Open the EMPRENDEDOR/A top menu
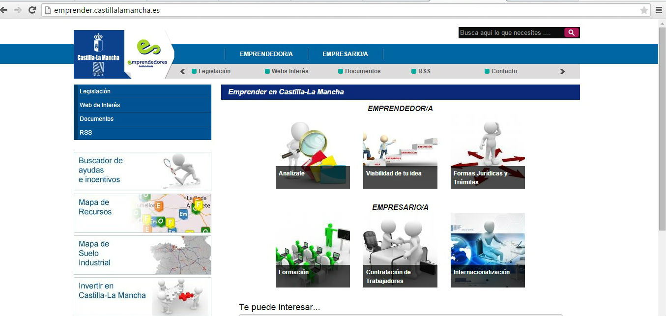This screenshot has height=316, width=666. pos(266,54)
